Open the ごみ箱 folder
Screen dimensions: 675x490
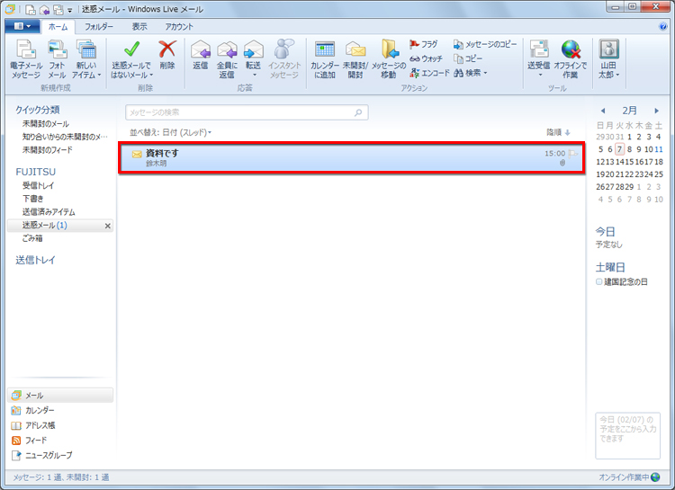tap(32, 238)
